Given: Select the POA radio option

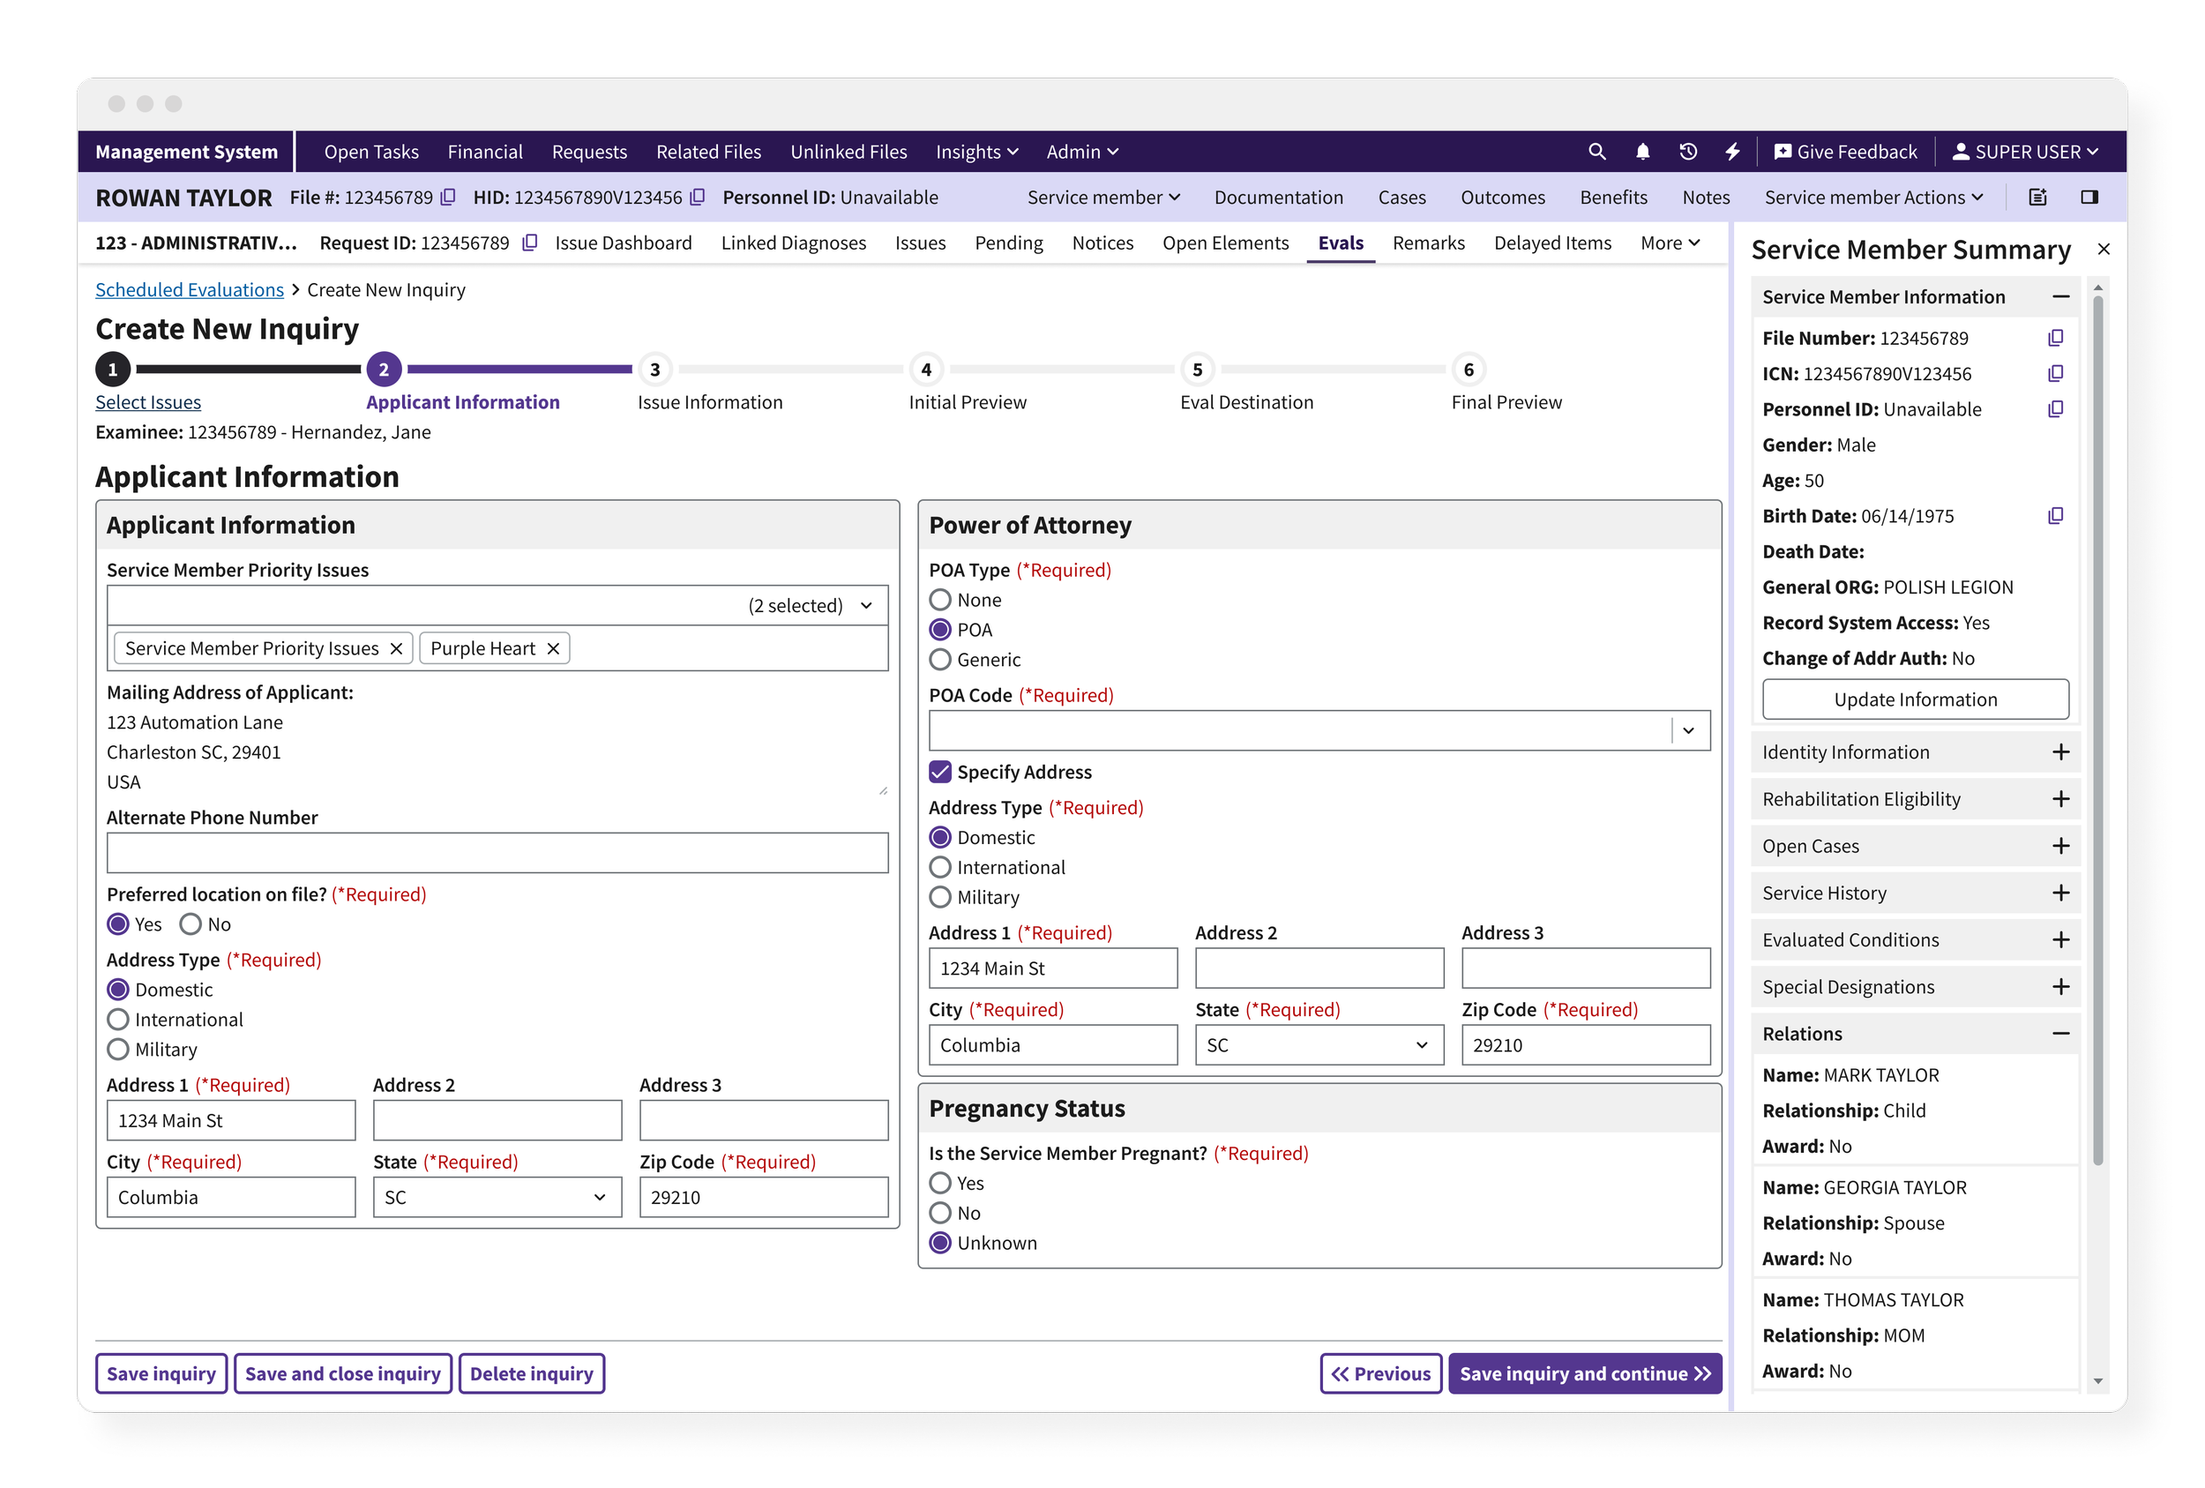Looking at the screenshot, I should 940,630.
